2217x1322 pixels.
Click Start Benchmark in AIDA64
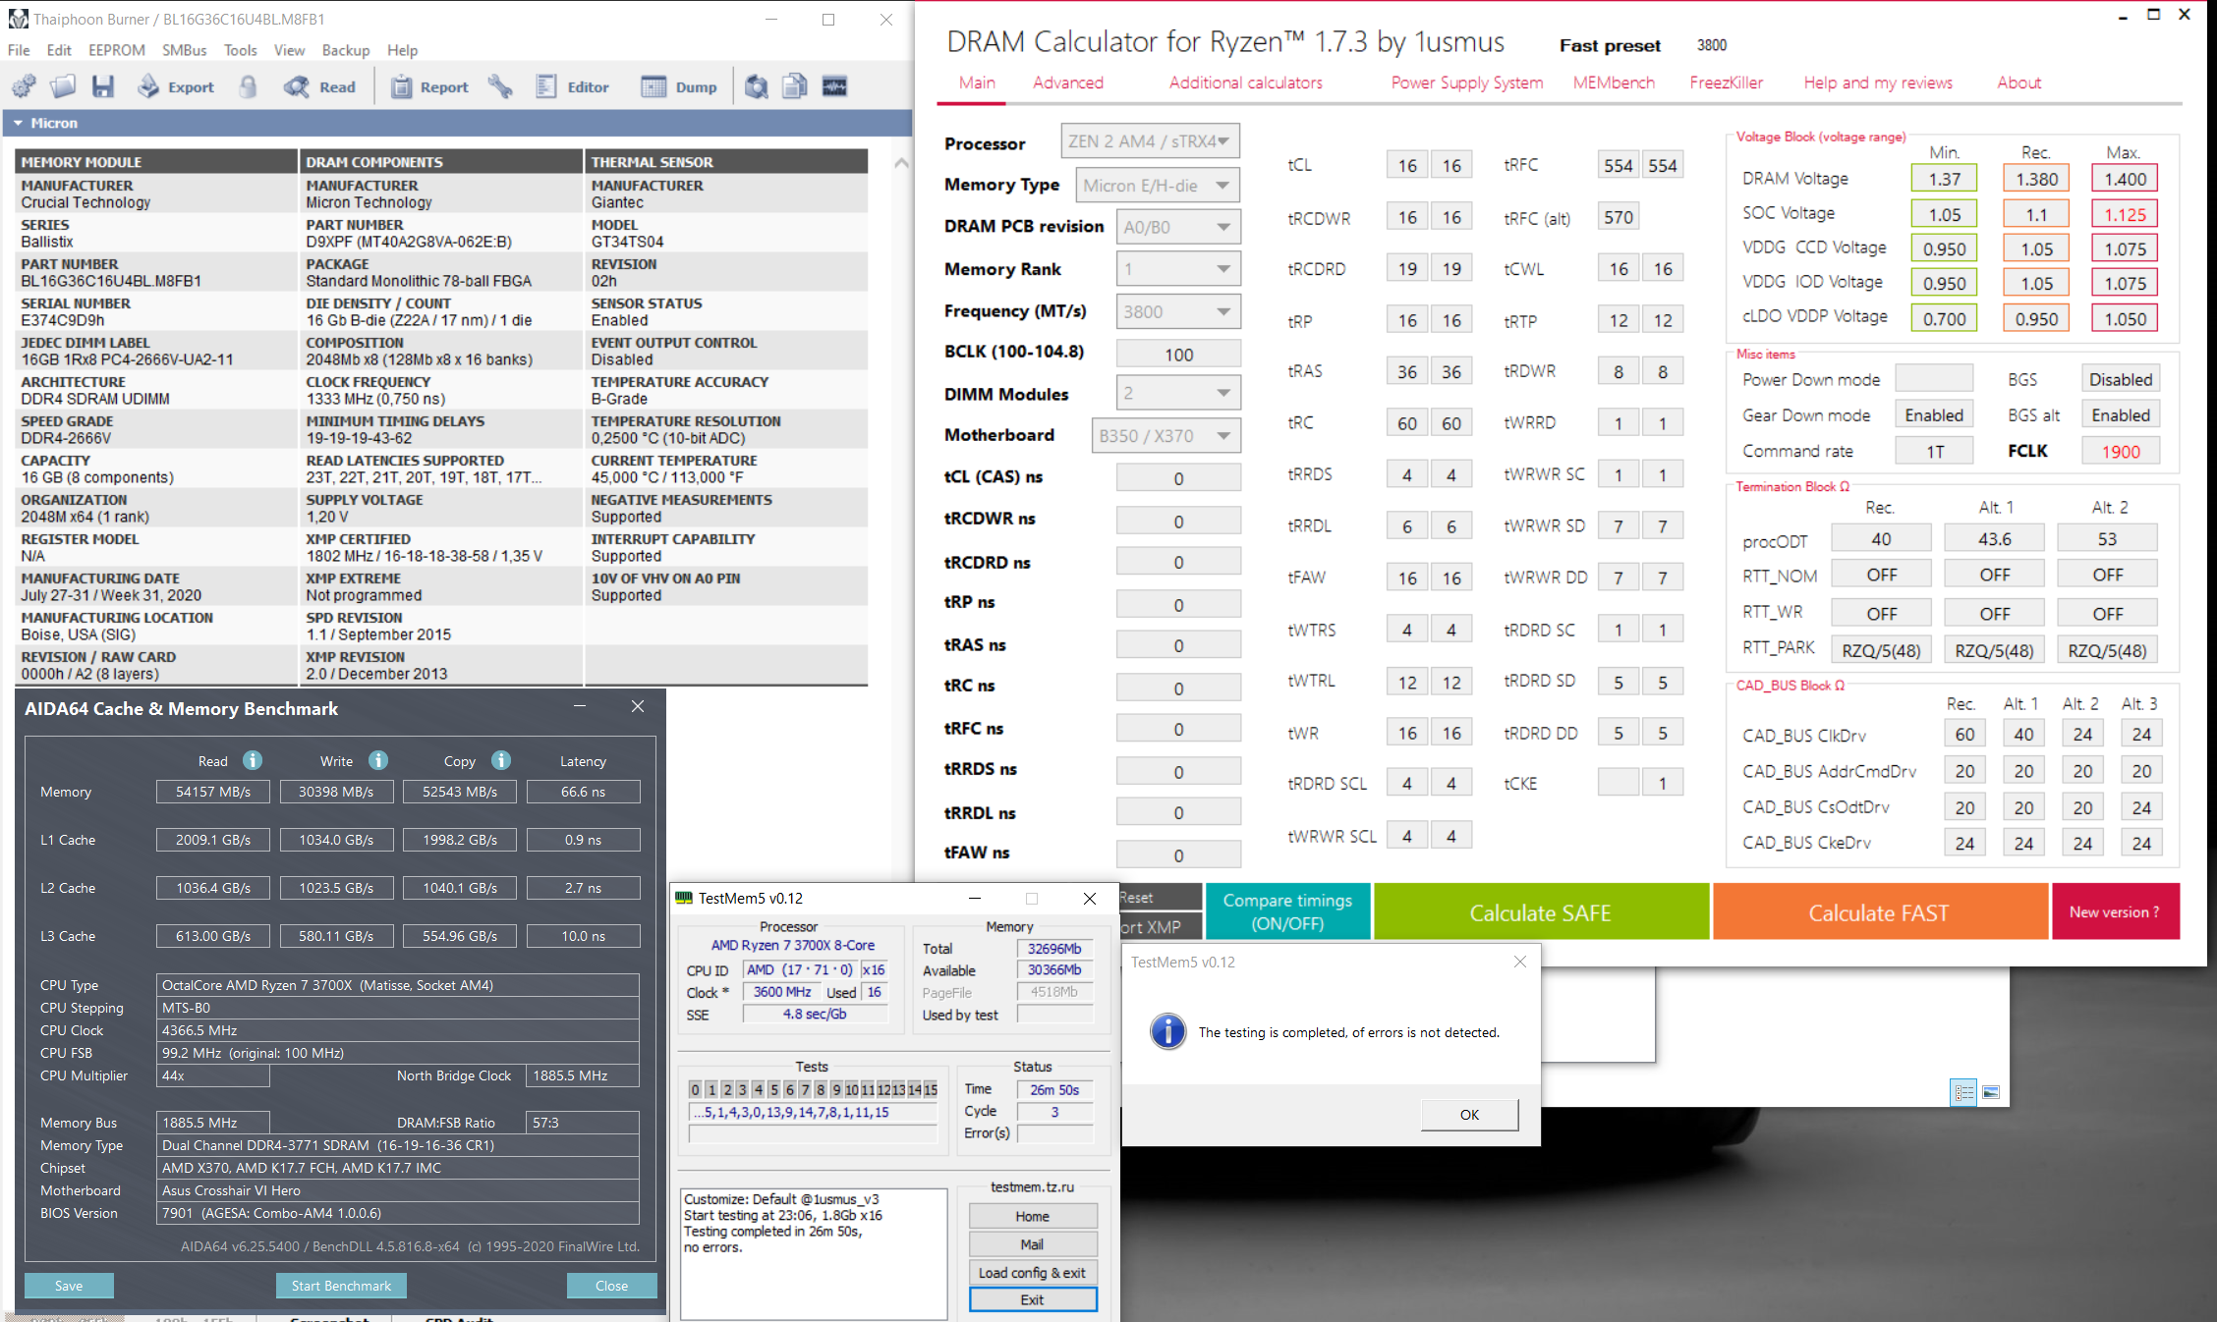coord(341,1286)
